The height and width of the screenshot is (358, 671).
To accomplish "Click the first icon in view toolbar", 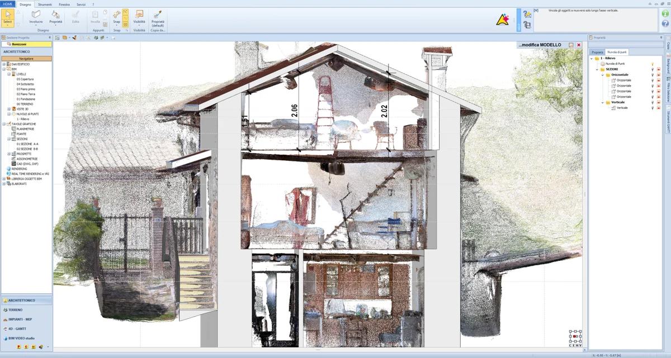I will pyautogui.click(x=58, y=38).
